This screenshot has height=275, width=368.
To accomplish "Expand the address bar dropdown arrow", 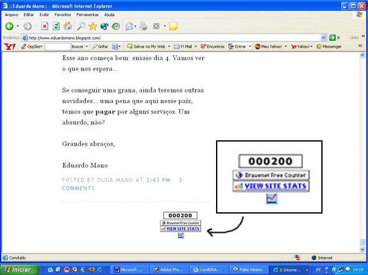I will click(x=323, y=38).
